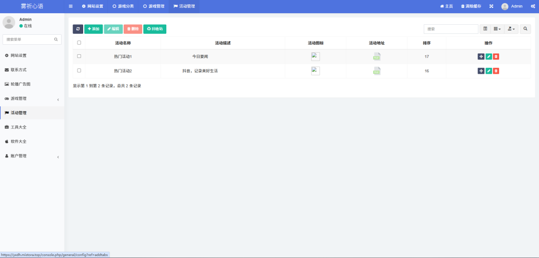Open the settings gears icon at top right
539x258 pixels.
pyautogui.click(x=533, y=6)
